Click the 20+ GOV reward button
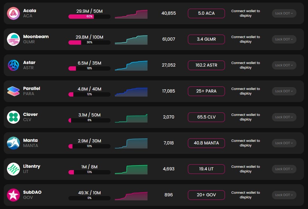Image resolution: width=308 pixels, height=209 pixels. coord(206,195)
